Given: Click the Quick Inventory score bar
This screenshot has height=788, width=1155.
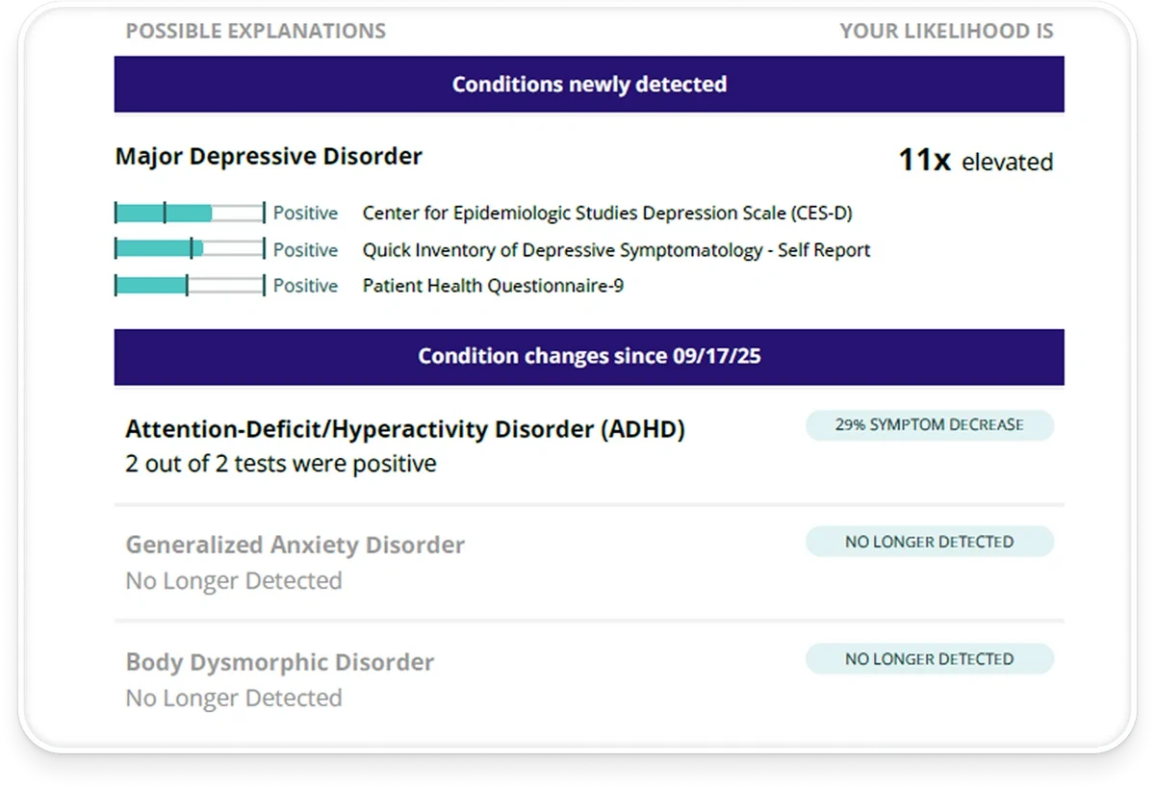Looking at the screenshot, I should (190, 249).
